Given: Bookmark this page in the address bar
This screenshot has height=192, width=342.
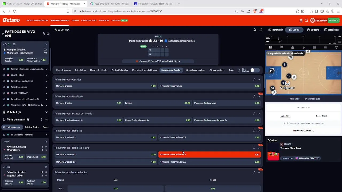Looking at the screenshot, I should [x=68, y=11].
